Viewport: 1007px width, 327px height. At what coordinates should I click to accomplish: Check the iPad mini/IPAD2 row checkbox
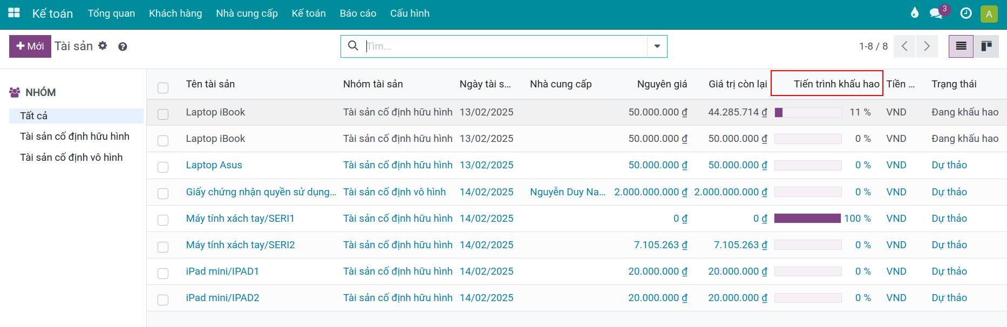[163, 299]
